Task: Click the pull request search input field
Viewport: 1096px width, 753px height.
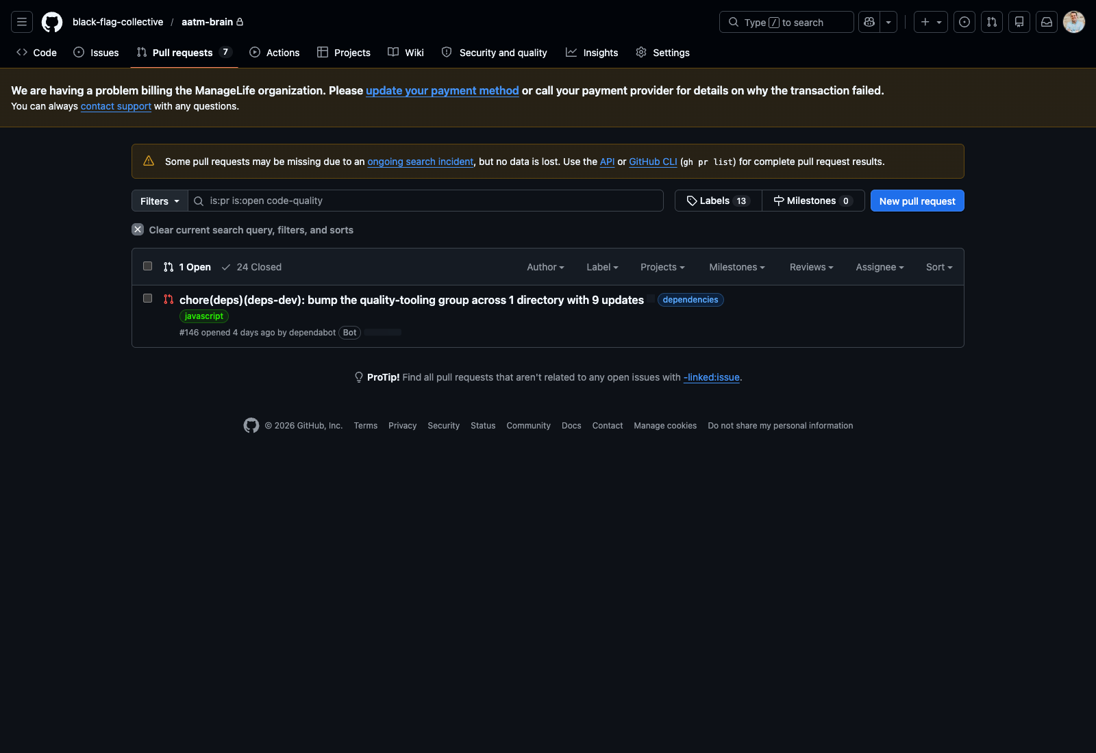Action: (425, 201)
